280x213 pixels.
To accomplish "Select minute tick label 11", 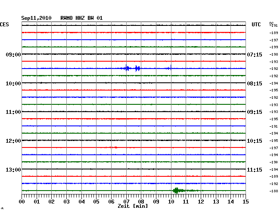I will tap(186, 201).
